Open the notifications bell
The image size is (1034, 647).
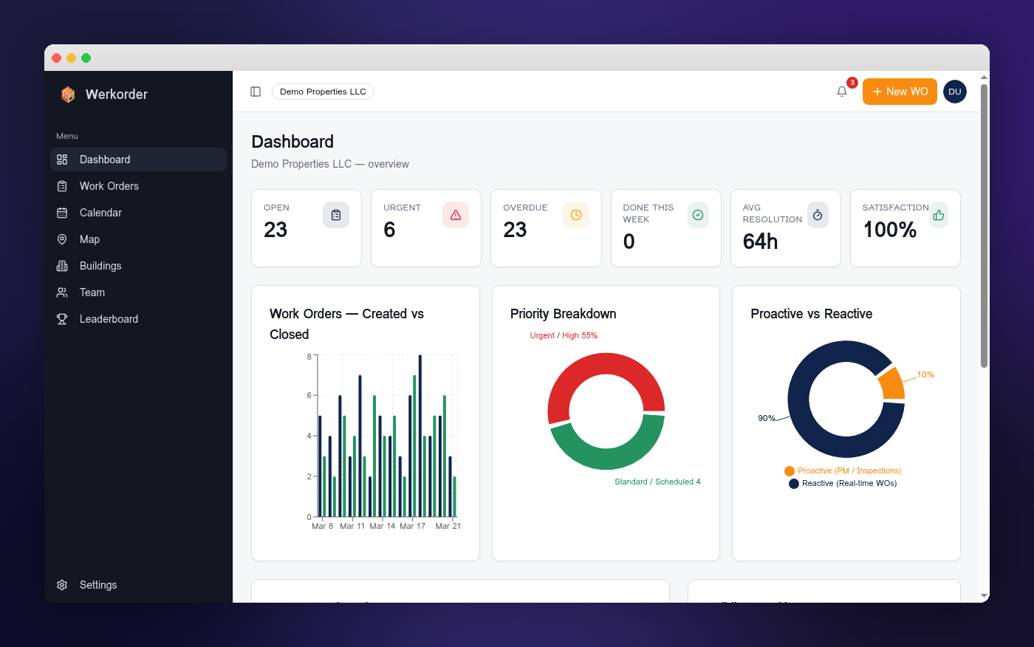(842, 92)
